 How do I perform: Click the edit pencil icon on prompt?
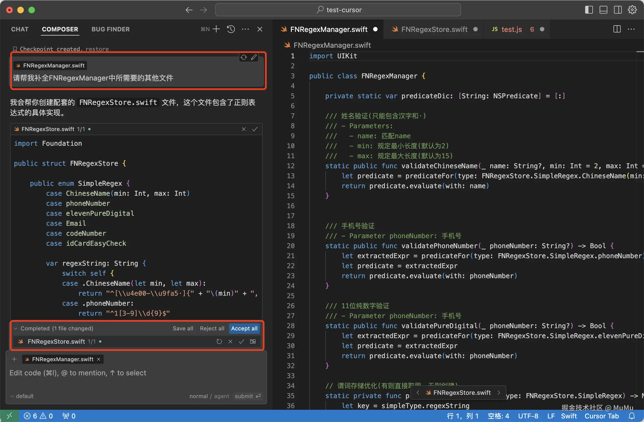254,57
